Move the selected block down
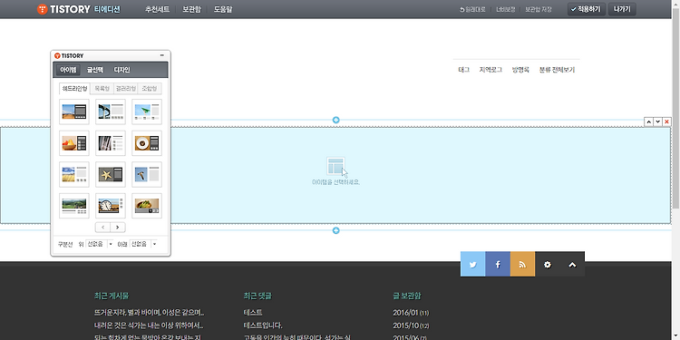The image size is (680, 340). tap(658, 121)
